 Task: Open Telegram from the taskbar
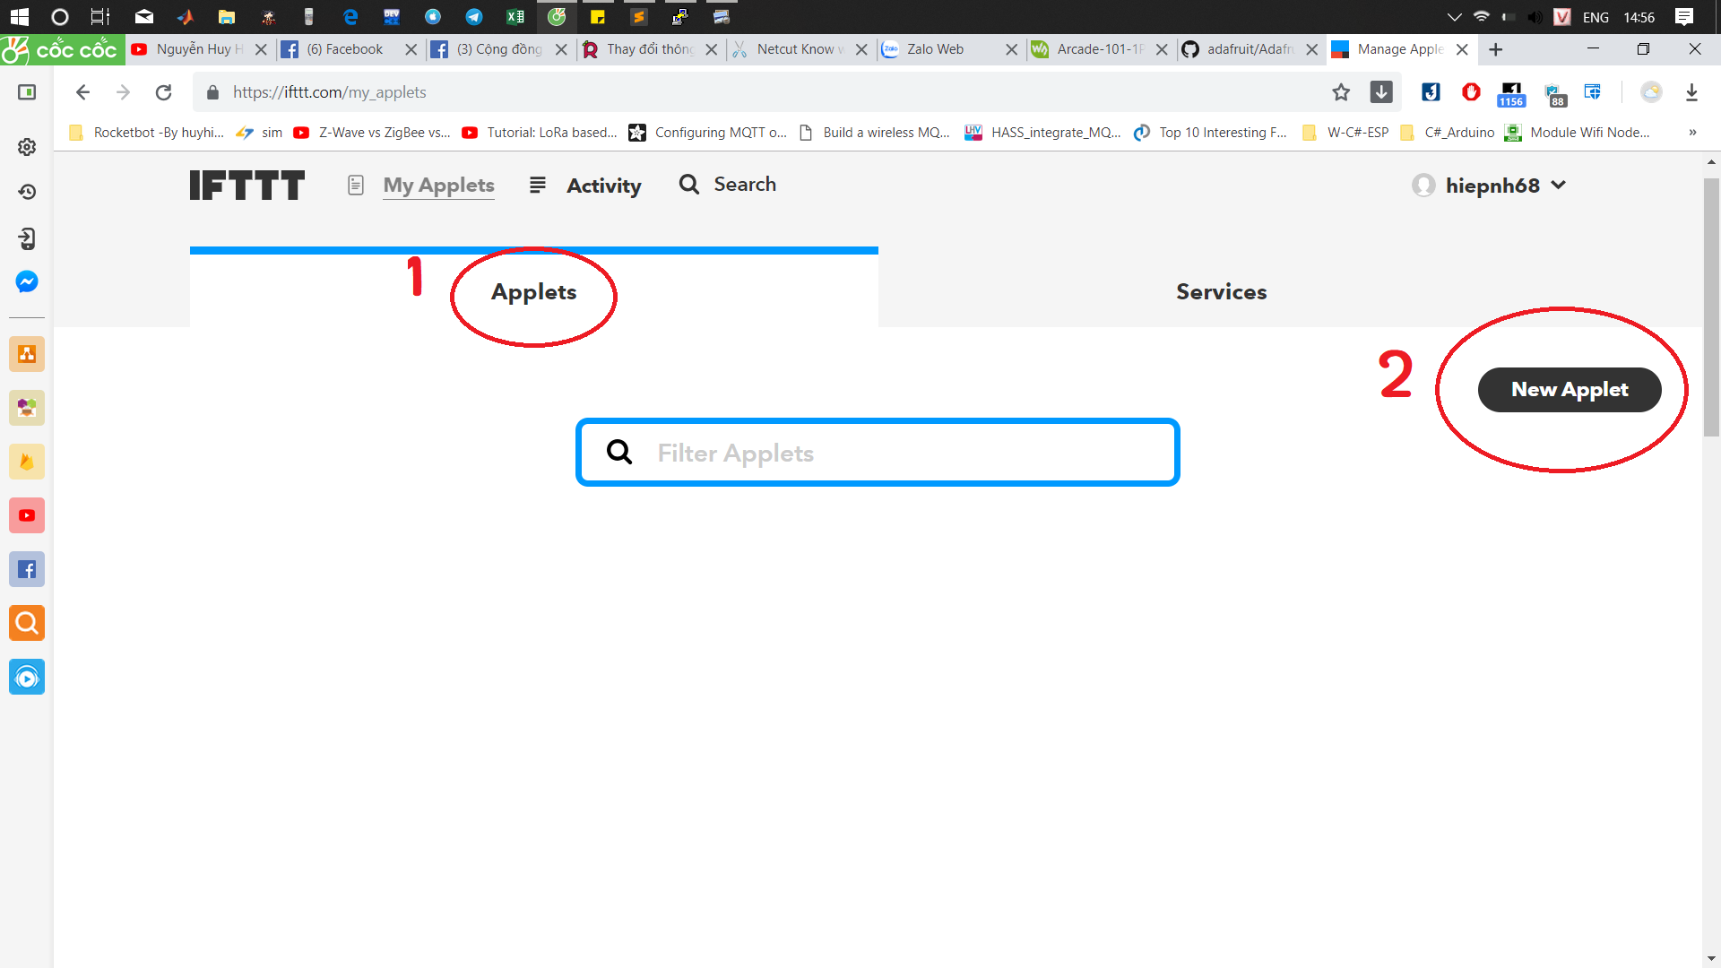pos(474,17)
